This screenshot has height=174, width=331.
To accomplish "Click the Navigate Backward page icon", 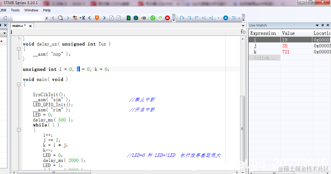I will tap(111, 18).
